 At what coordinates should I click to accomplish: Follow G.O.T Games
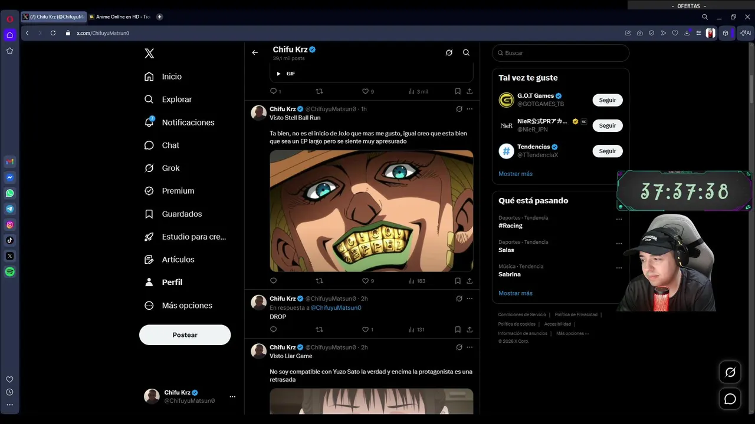[608, 100]
